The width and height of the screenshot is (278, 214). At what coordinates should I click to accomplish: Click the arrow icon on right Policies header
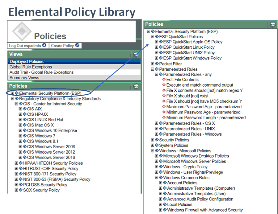click(272, 24)
